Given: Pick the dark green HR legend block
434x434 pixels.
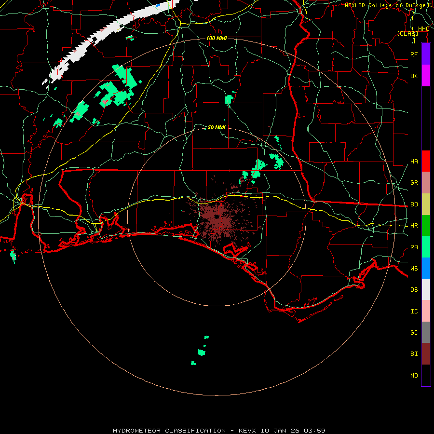Looking at the screenshot, I should point(426,225).
